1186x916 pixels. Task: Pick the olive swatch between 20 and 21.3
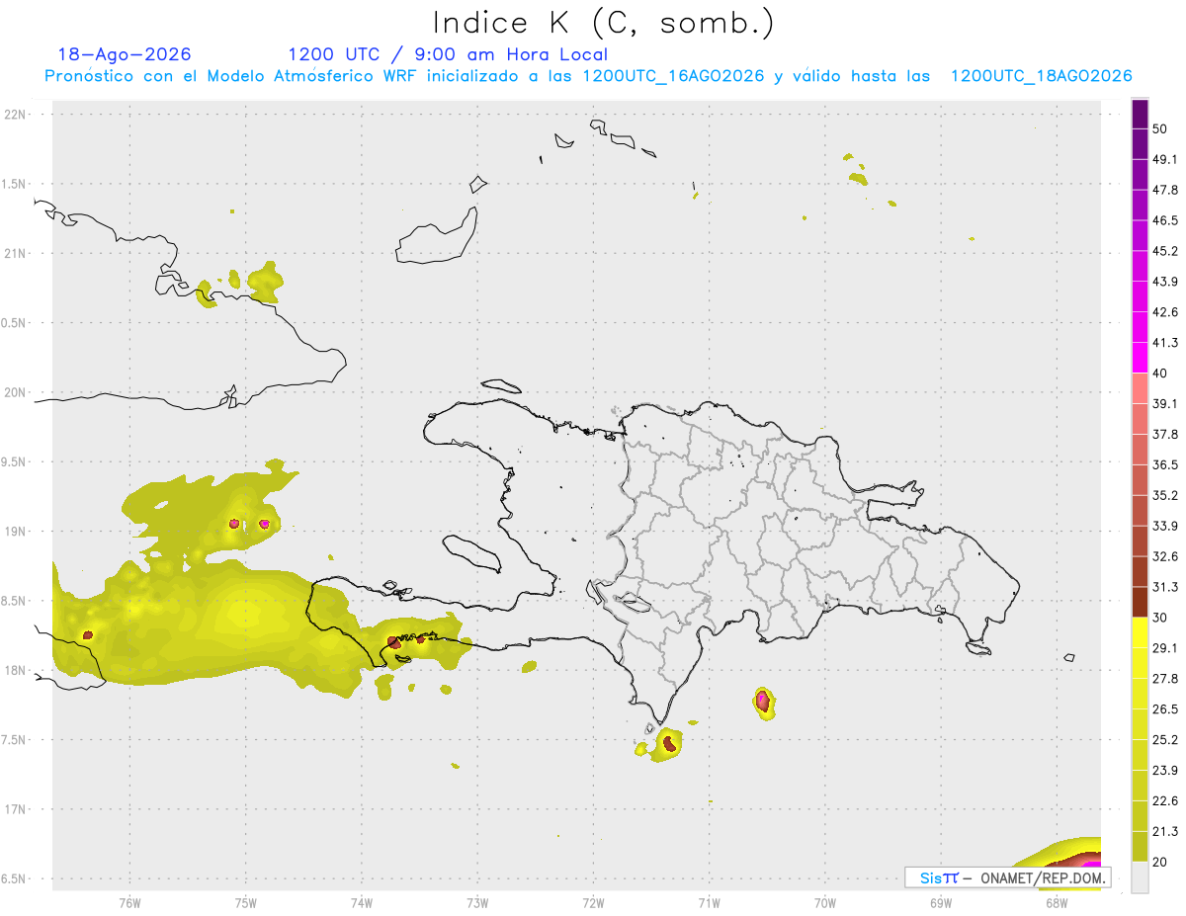tap(1140, 847)
